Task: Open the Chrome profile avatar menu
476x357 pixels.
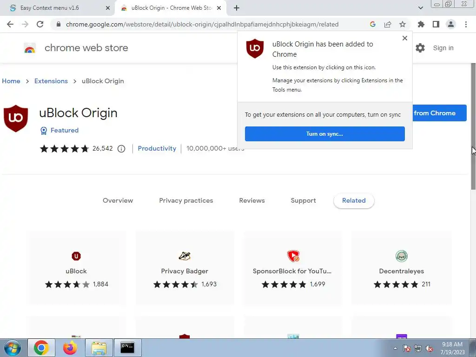Action: click(451, 24)
